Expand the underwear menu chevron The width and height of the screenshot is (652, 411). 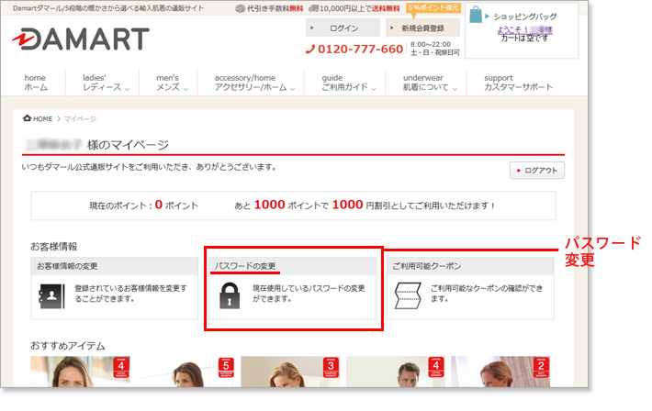[455, 88]
